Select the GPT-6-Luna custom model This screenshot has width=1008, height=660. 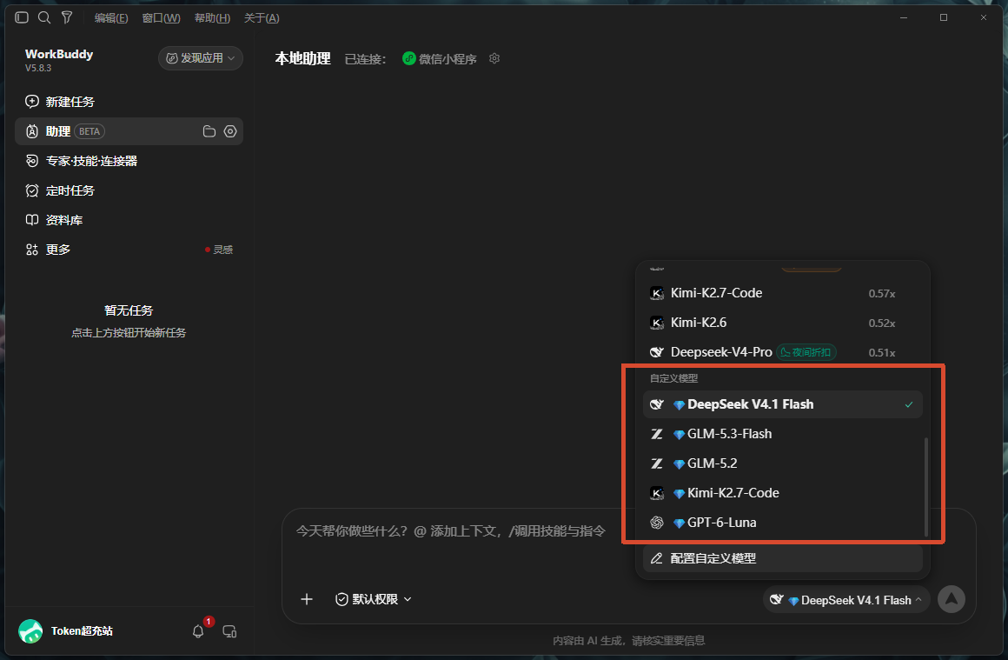[782, 523]
